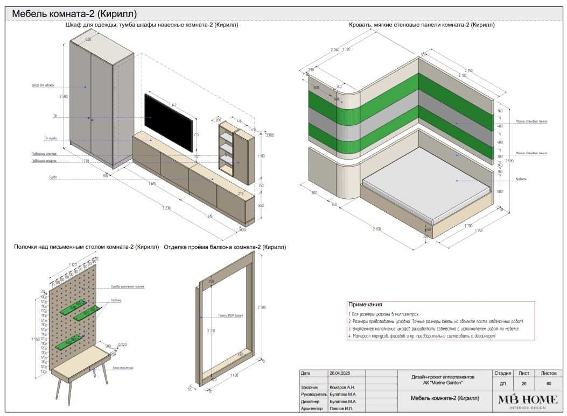Click the 1 100 hanging cabinet height dimension
This screenshot has width=567, height=416.
point(261,156)
